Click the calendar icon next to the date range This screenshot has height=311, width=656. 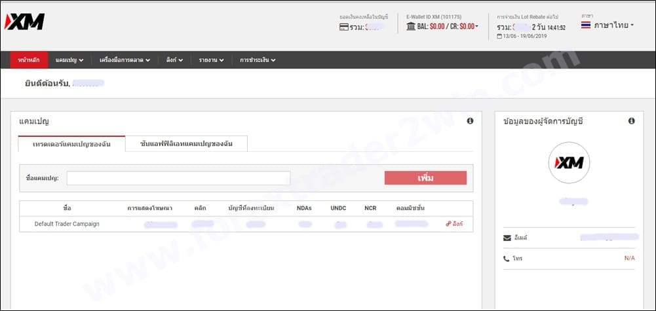(x=499, y=37)
